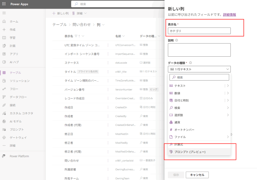Open Power Platform in the sidebar
Viewport: 257px width, 180px height.
click(19, 156)
